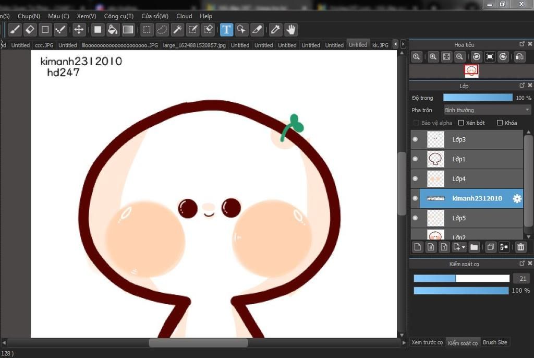Open the Màu(C) menu
Viewport: 534px width, 358px height.
[x=58, y=16]
